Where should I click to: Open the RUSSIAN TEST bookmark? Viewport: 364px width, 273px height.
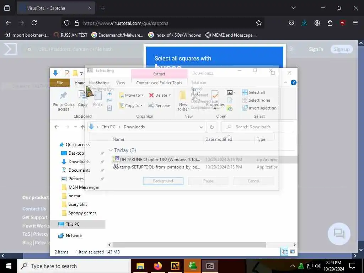pos(70,35)
